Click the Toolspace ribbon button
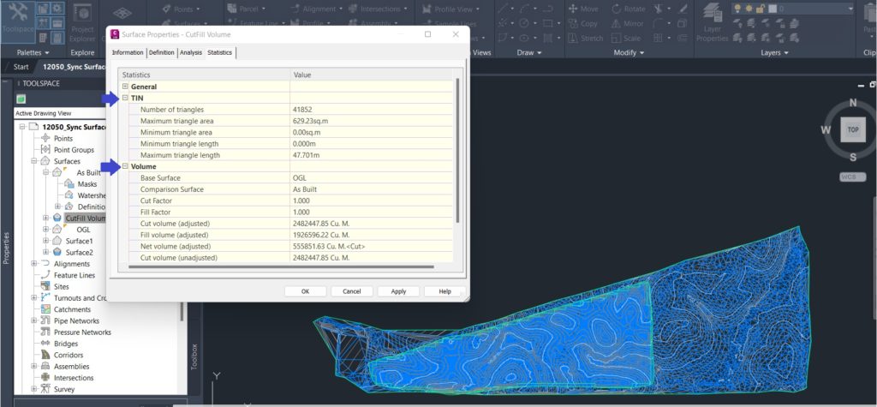 coord(17,21)
